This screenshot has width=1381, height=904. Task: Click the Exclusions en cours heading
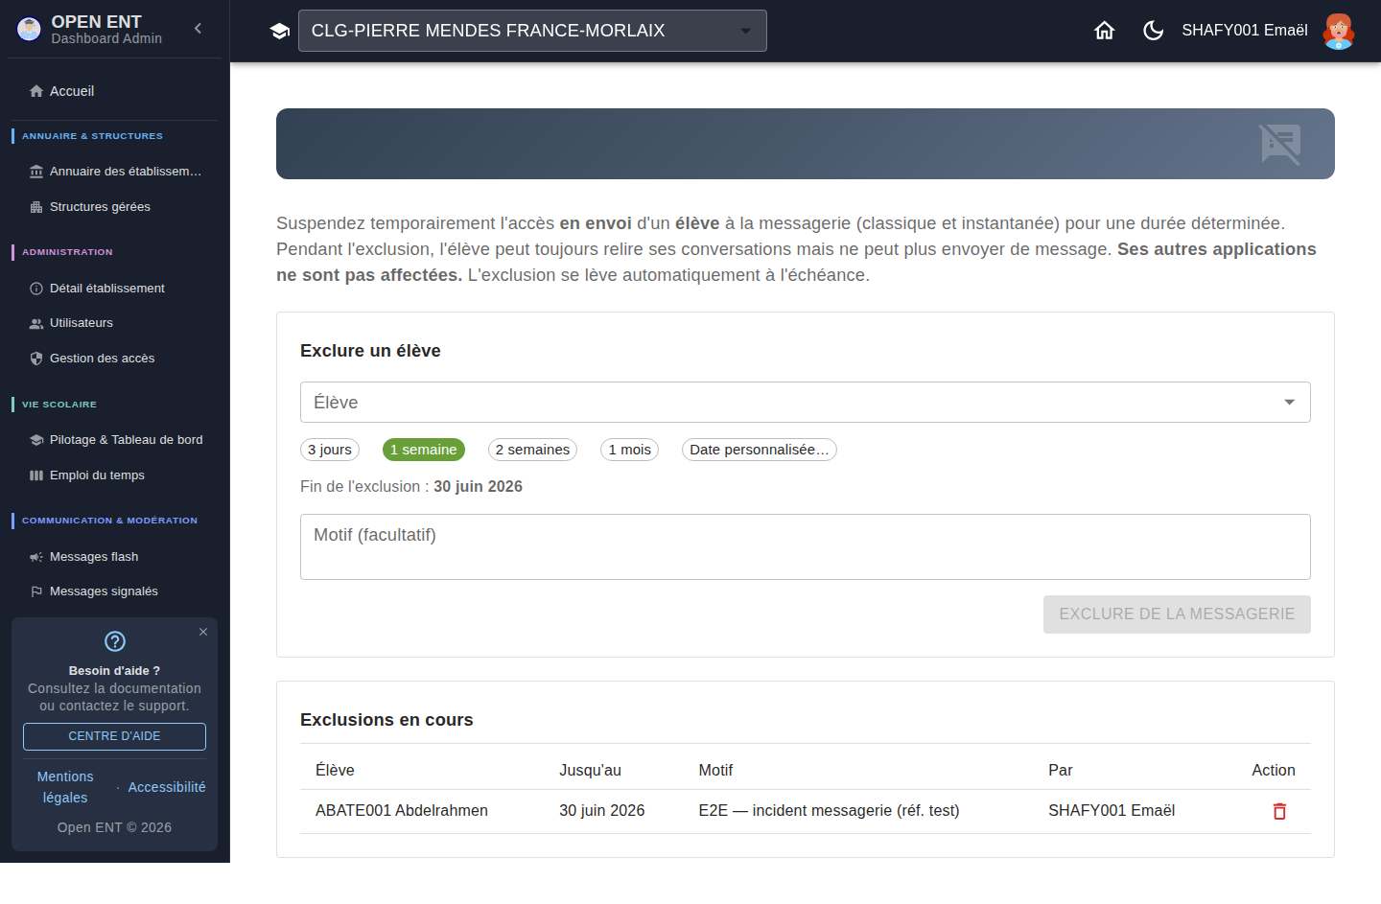[x=386, y=720]
